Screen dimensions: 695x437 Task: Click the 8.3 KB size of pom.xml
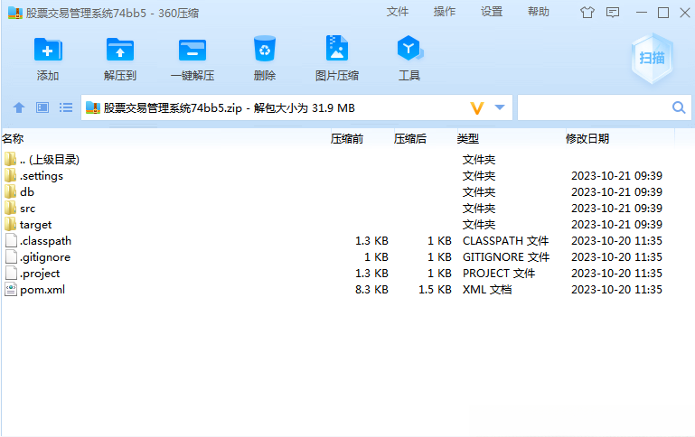pos(371,290)
